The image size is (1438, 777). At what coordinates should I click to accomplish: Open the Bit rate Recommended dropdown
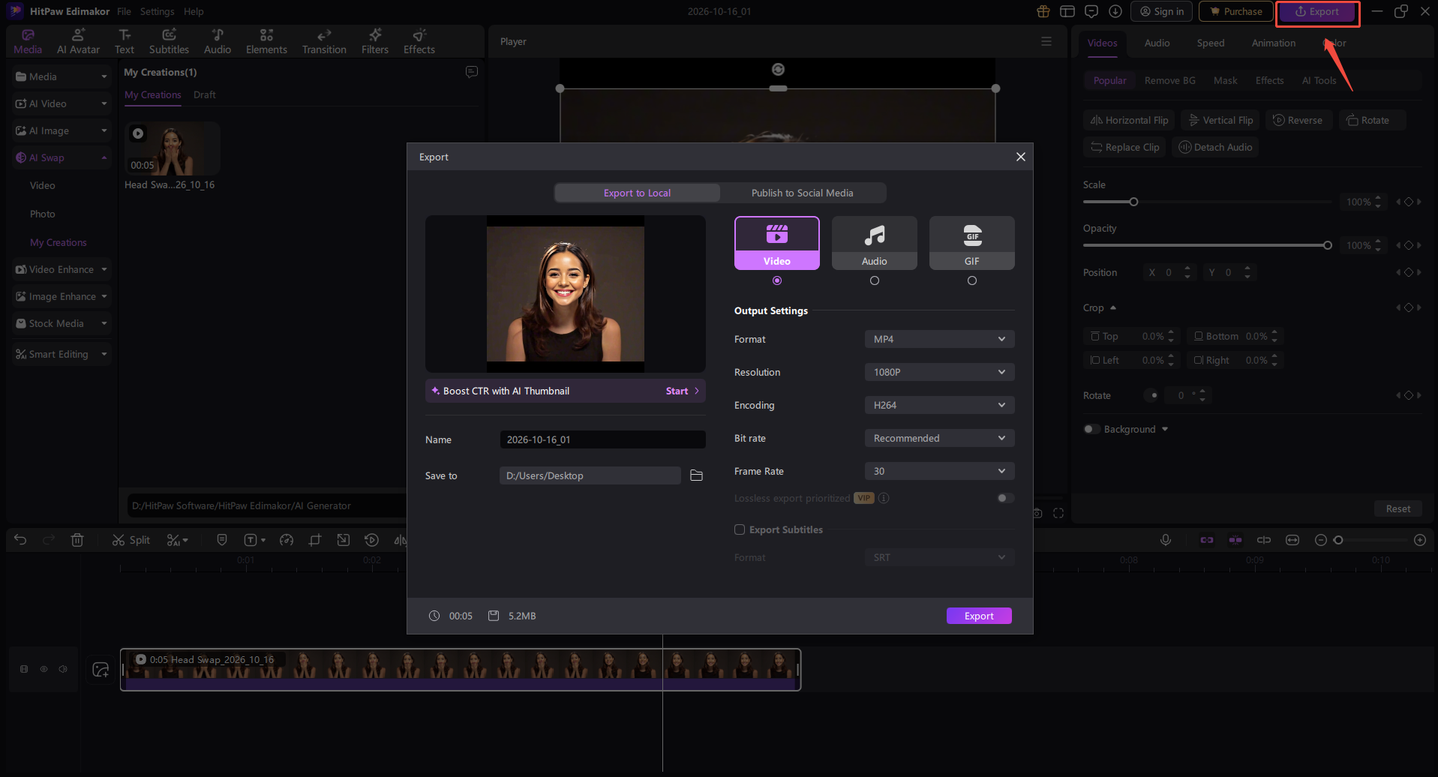pos(939,438)
